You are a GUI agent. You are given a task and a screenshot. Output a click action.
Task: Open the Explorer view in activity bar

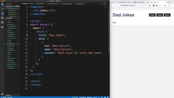[2, 4]
